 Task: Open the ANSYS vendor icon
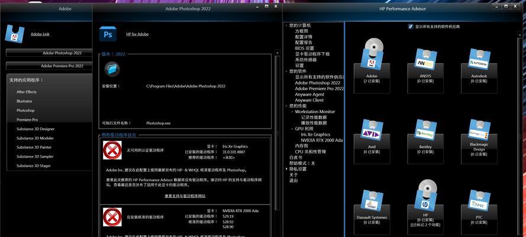(x=425, y=60)
